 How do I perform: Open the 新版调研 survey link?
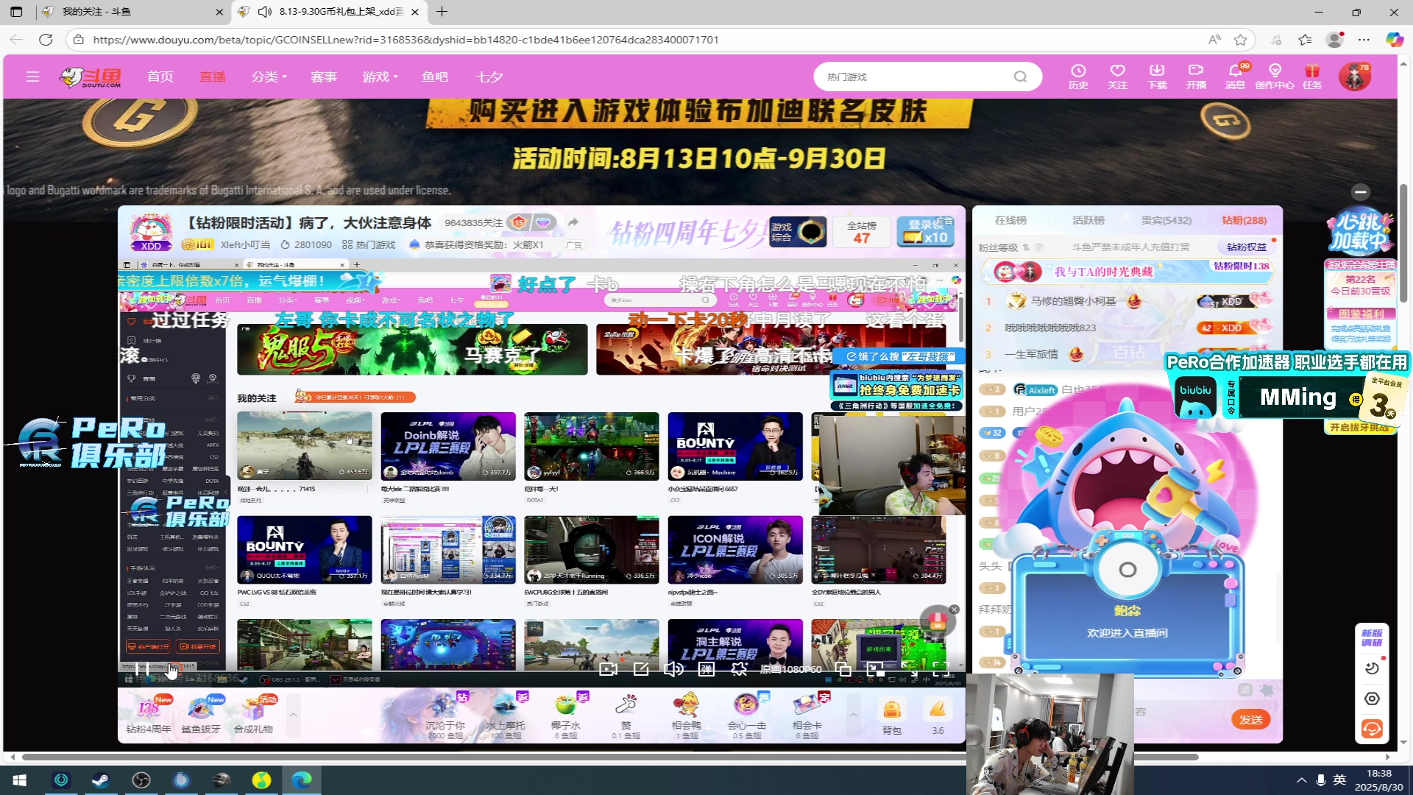click(x=1372, y=637)
